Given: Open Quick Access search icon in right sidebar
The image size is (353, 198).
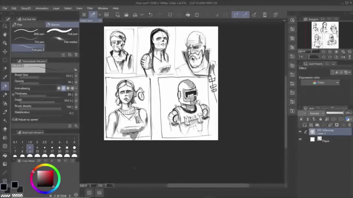Looking at the screenshot, I should pos(292,20).
